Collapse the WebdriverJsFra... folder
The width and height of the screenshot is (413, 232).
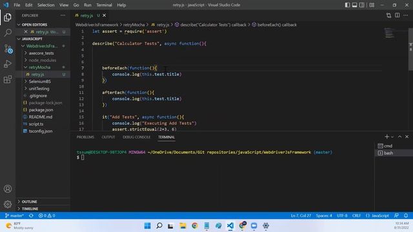[43, 46]
